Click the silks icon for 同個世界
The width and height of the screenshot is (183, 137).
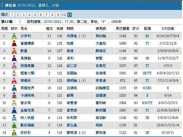[x=14, y=88]
